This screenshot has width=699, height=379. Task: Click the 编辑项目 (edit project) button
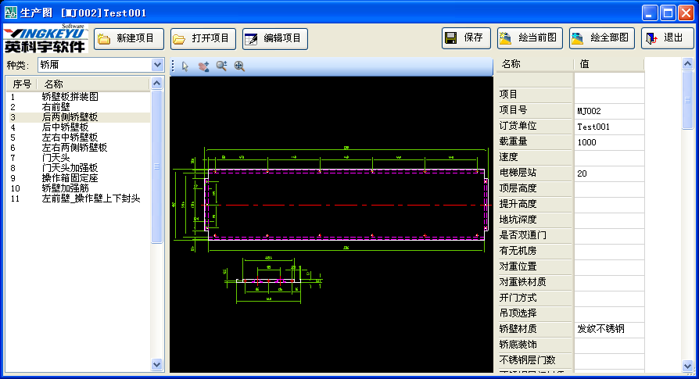tap(274, 38)
